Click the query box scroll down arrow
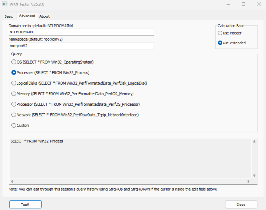The width and height of the screenshot is (266, 210). 254,176
